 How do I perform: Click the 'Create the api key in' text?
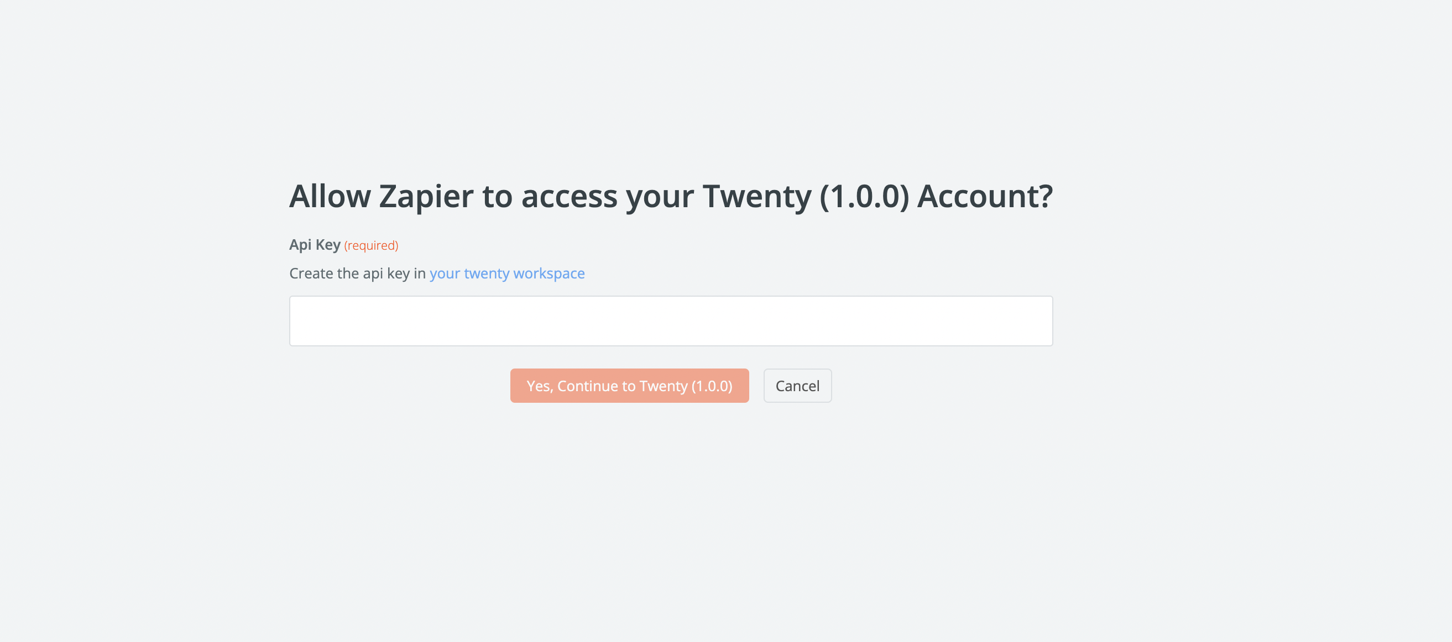[x=357, y=273]
